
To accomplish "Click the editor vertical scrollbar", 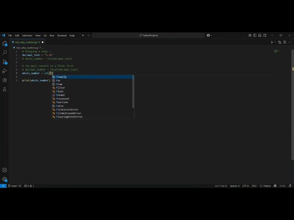I will tap(293, 105).
